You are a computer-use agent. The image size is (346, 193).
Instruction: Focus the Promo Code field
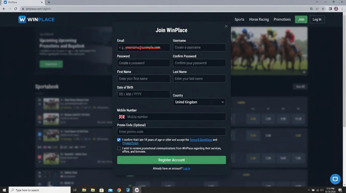click(171, 132)
